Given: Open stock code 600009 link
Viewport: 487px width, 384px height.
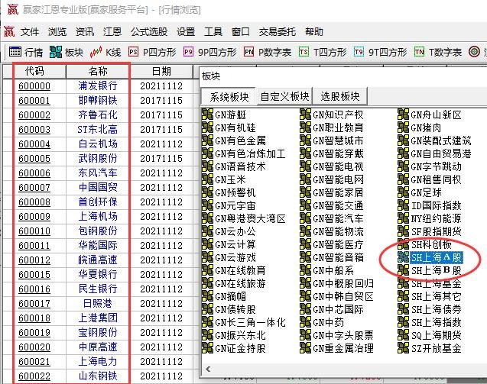Looking at the screenshot, I should tap(34, 217).
